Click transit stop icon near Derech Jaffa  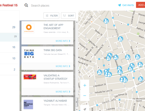pyautogui.click(x=119, y=100)
